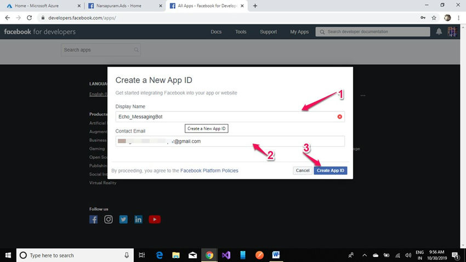
Task: Bookmark this page with the star icon
Action: pos(434,18)
